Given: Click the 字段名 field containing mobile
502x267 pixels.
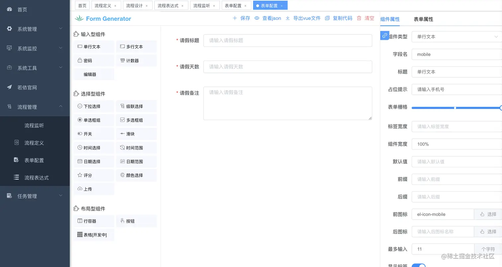Looking at the screenshot, I should tap(457, 54).
